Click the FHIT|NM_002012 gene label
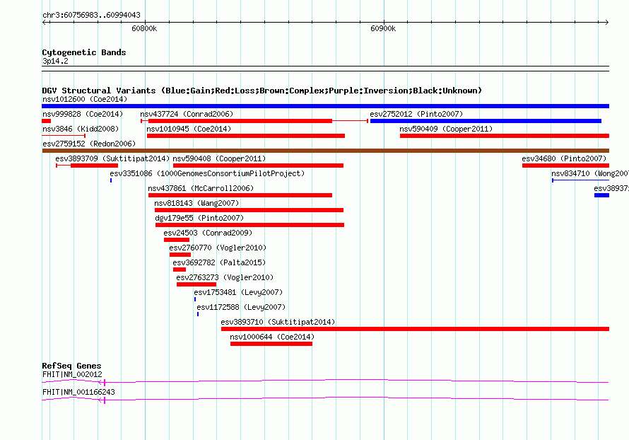The height and width of the screenshot is (440, 629). click(72, 374)
